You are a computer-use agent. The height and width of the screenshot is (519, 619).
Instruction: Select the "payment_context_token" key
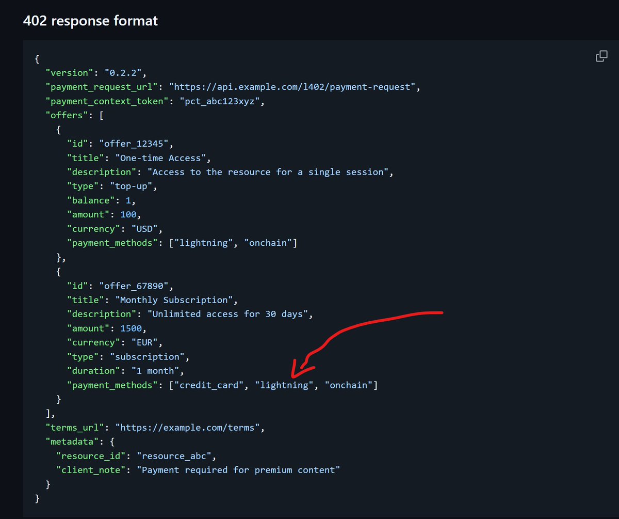[107, 101]
